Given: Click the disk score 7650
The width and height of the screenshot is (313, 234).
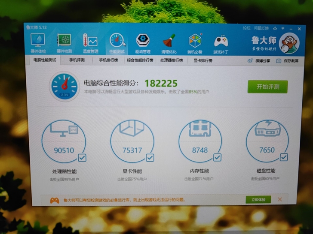Looking at the screenshot, I should point(267,150).
